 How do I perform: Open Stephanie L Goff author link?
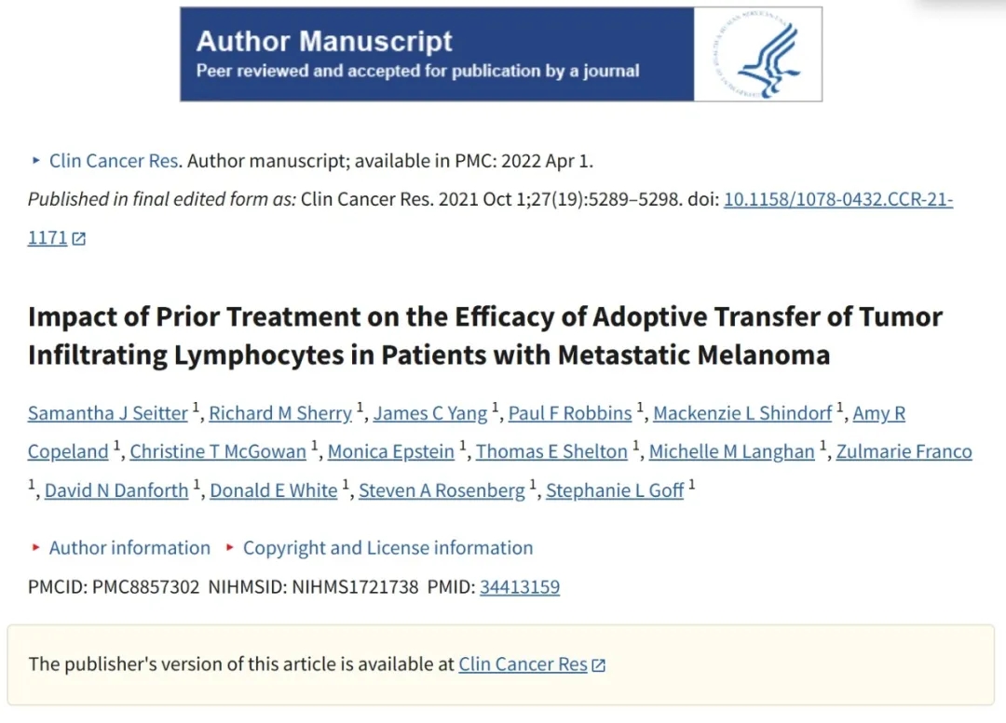[615, 490]
